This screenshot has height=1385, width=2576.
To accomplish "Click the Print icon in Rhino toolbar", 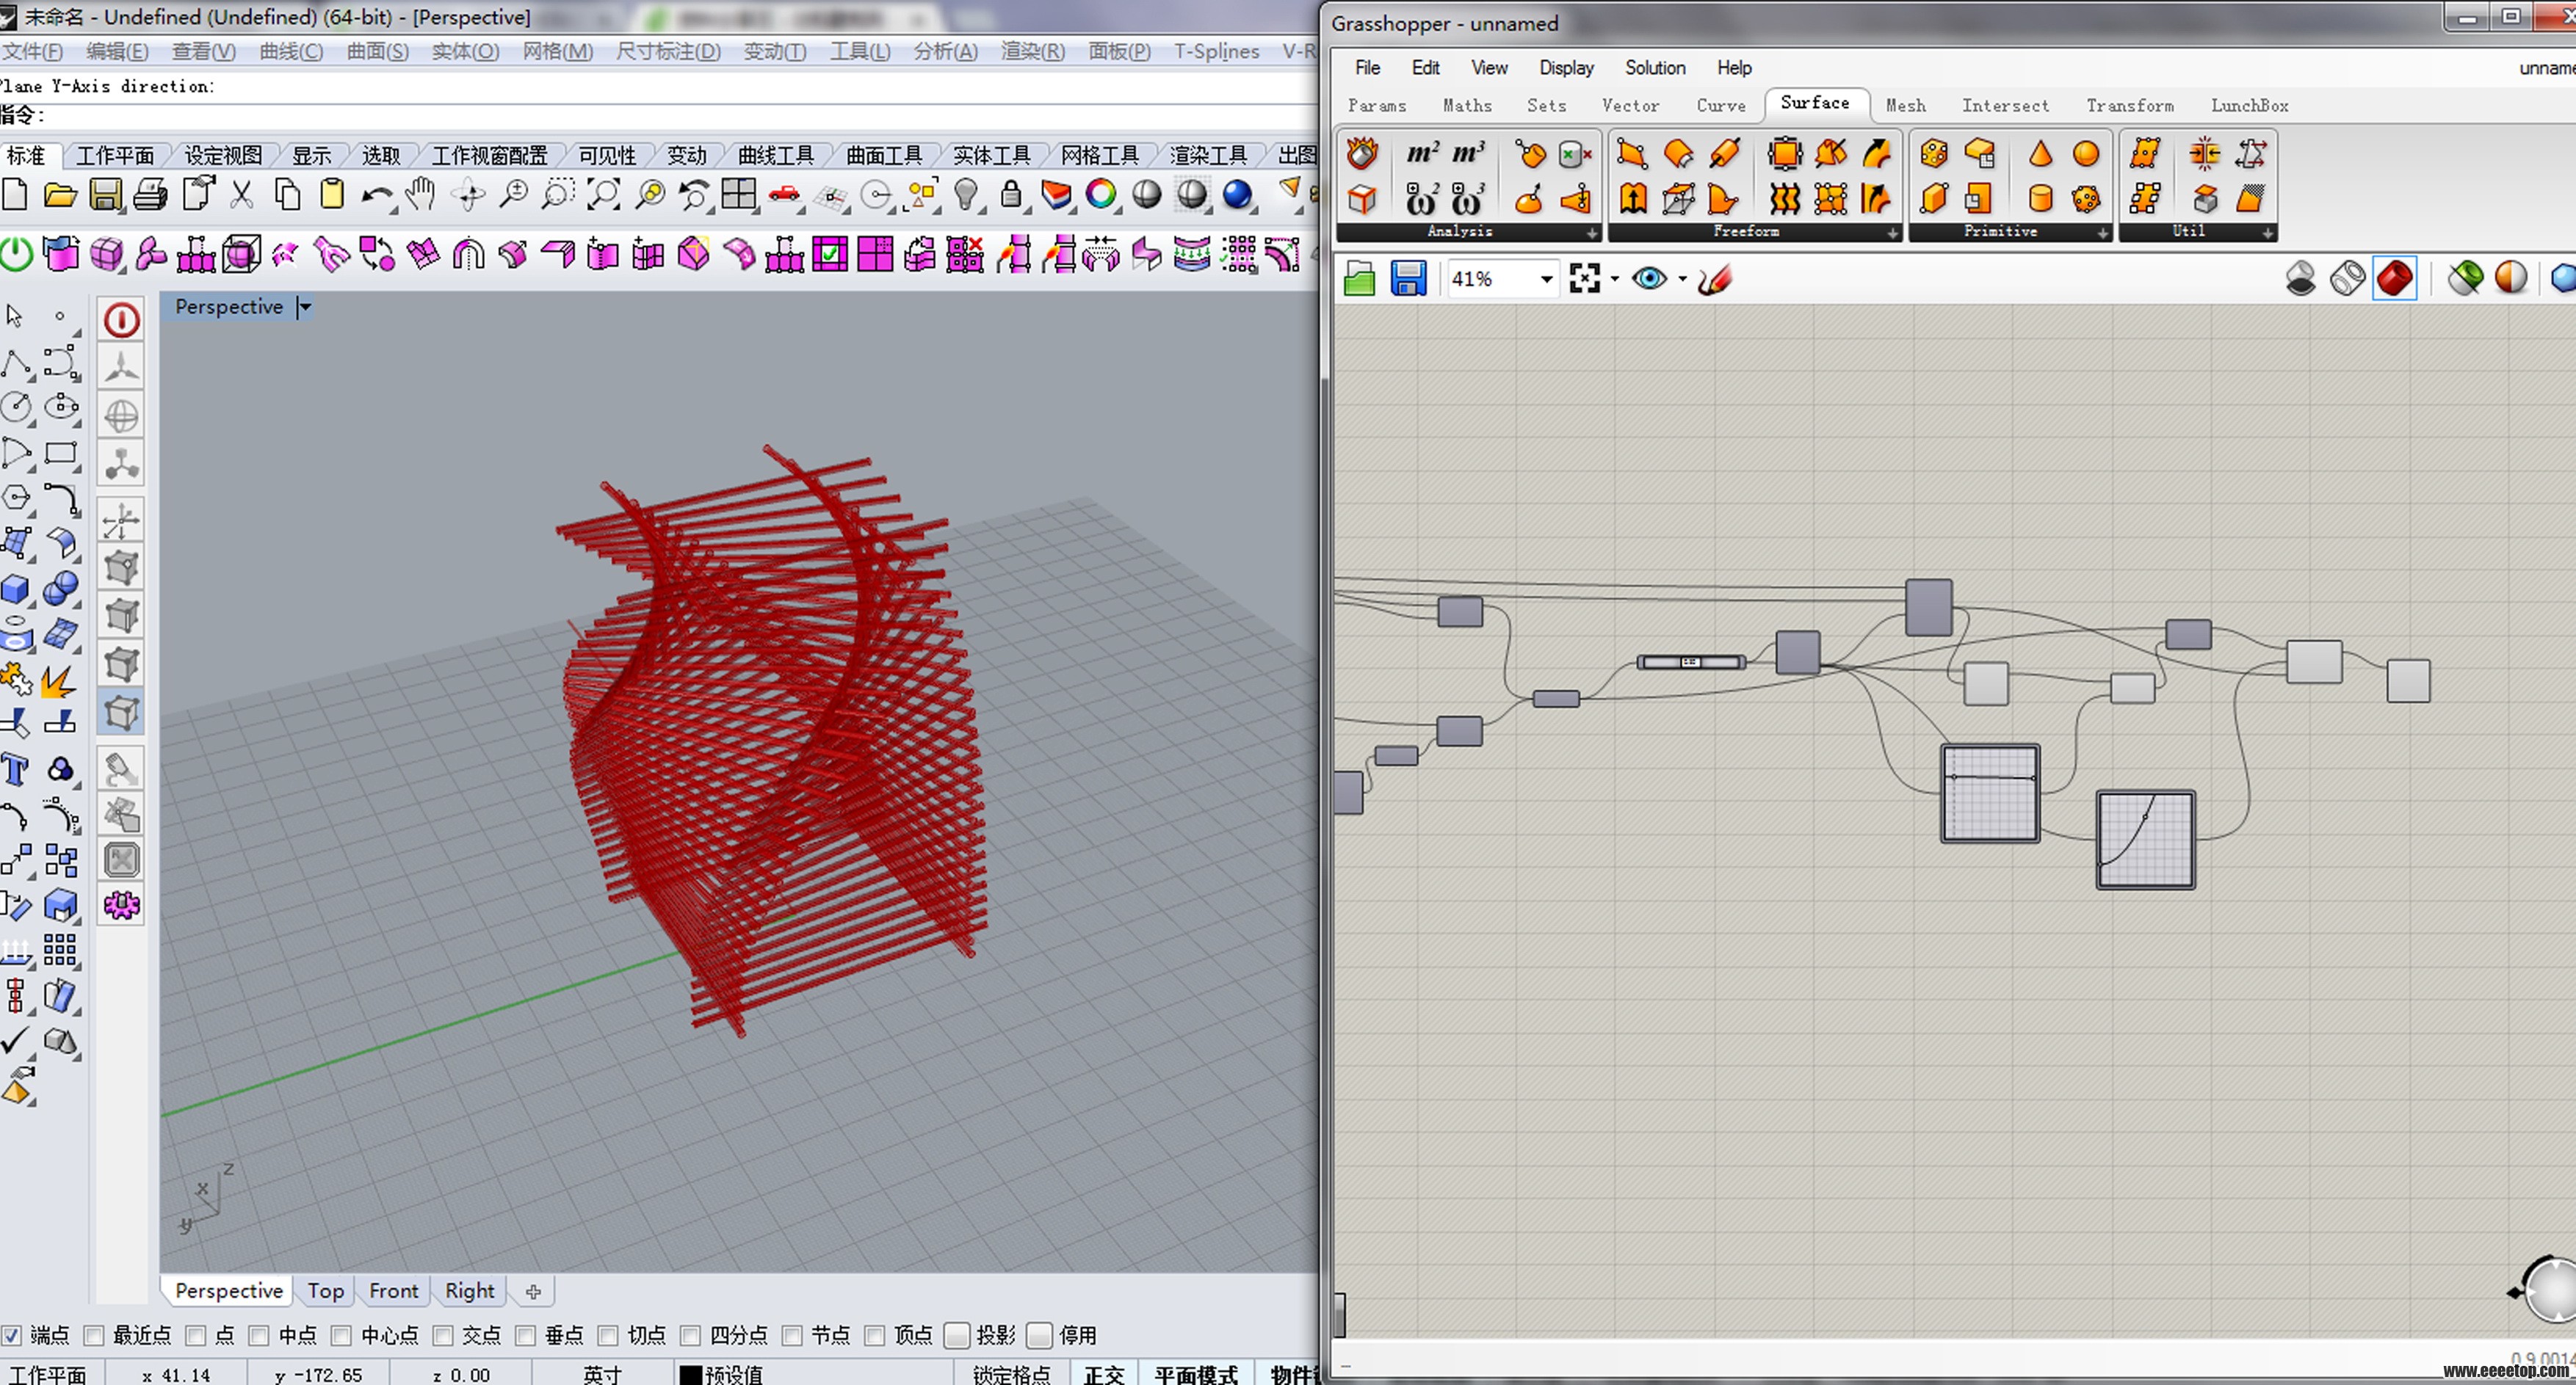I will click(151, 194).
